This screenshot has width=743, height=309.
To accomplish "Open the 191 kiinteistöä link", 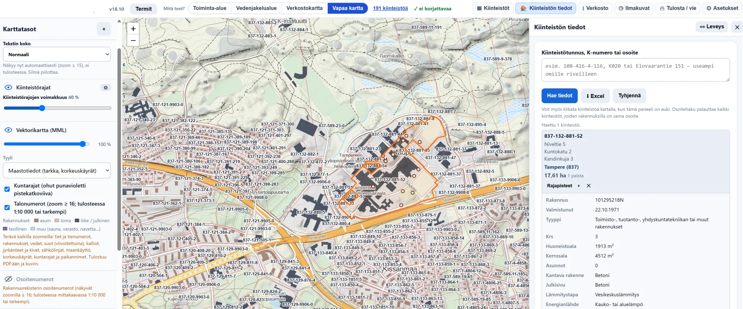I will tap(390, 8).
